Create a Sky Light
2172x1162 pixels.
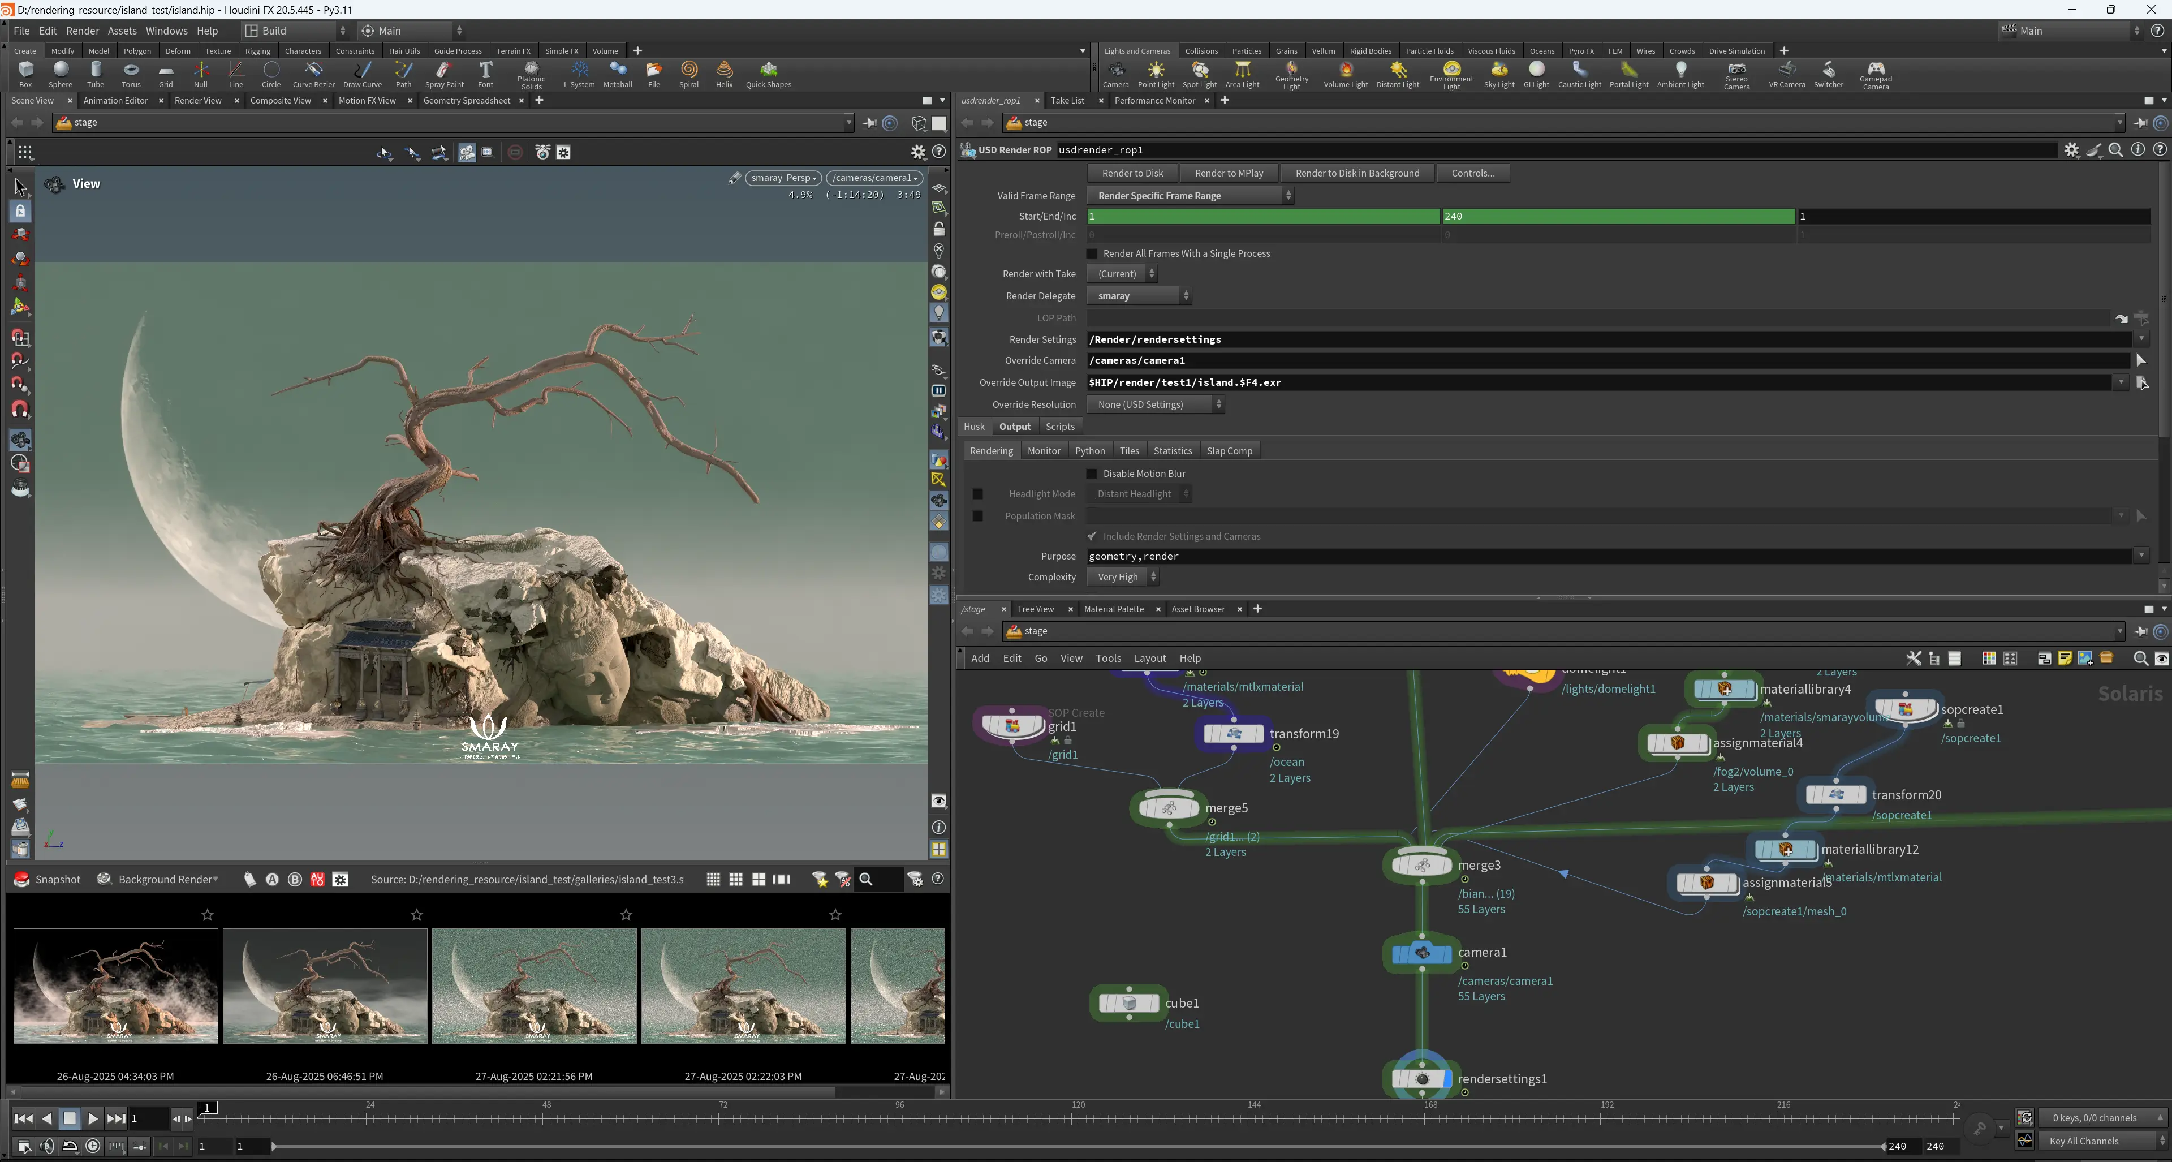tap(1498, 74)
